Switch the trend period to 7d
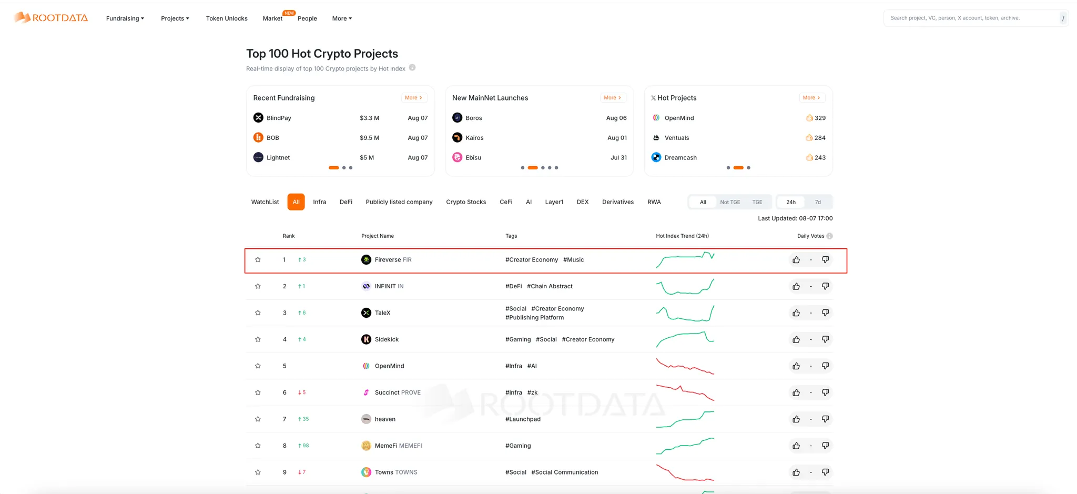Viewport: 1077px width, 494px height. (817, 202)
